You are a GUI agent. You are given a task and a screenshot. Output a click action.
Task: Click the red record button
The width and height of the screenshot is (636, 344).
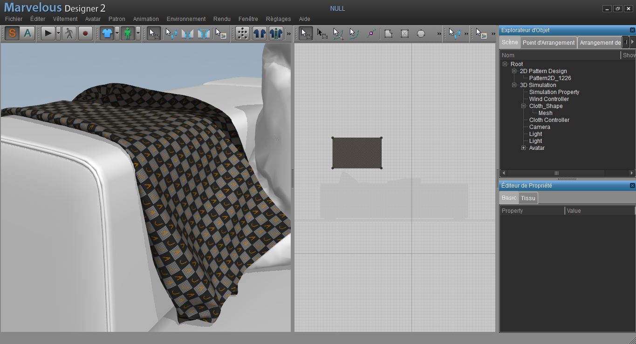click(85, 34)
